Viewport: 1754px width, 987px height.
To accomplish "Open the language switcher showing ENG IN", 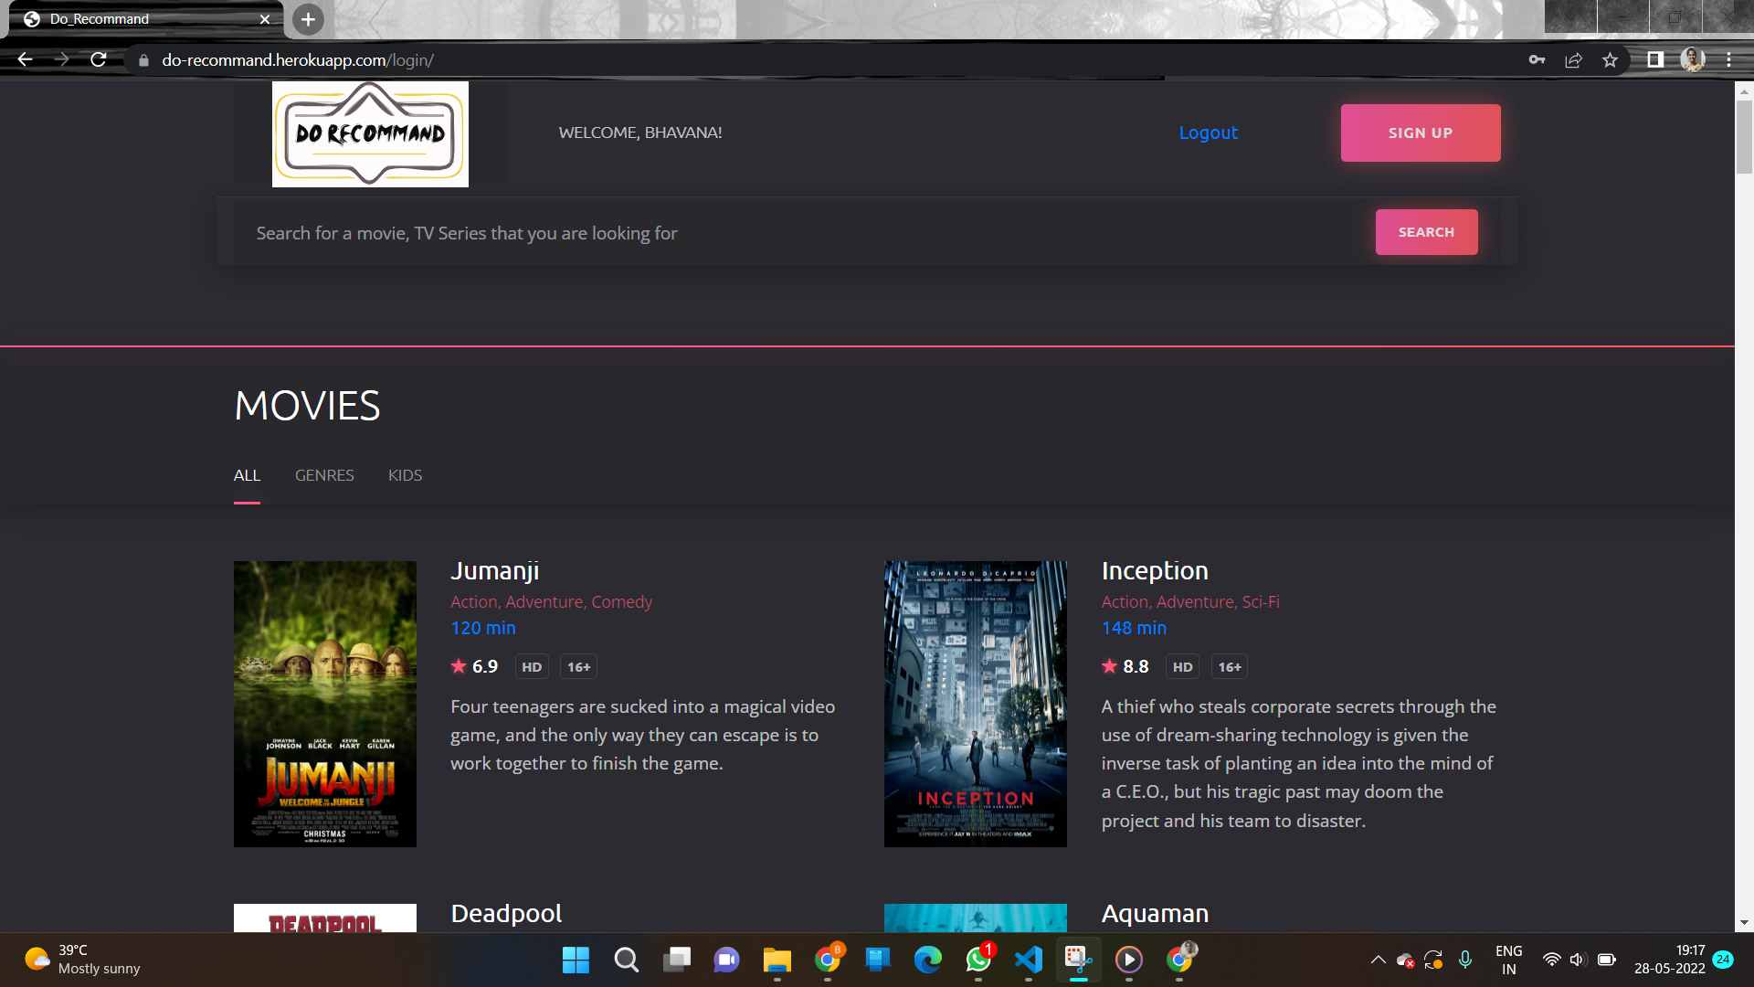I will point(1508,960).
